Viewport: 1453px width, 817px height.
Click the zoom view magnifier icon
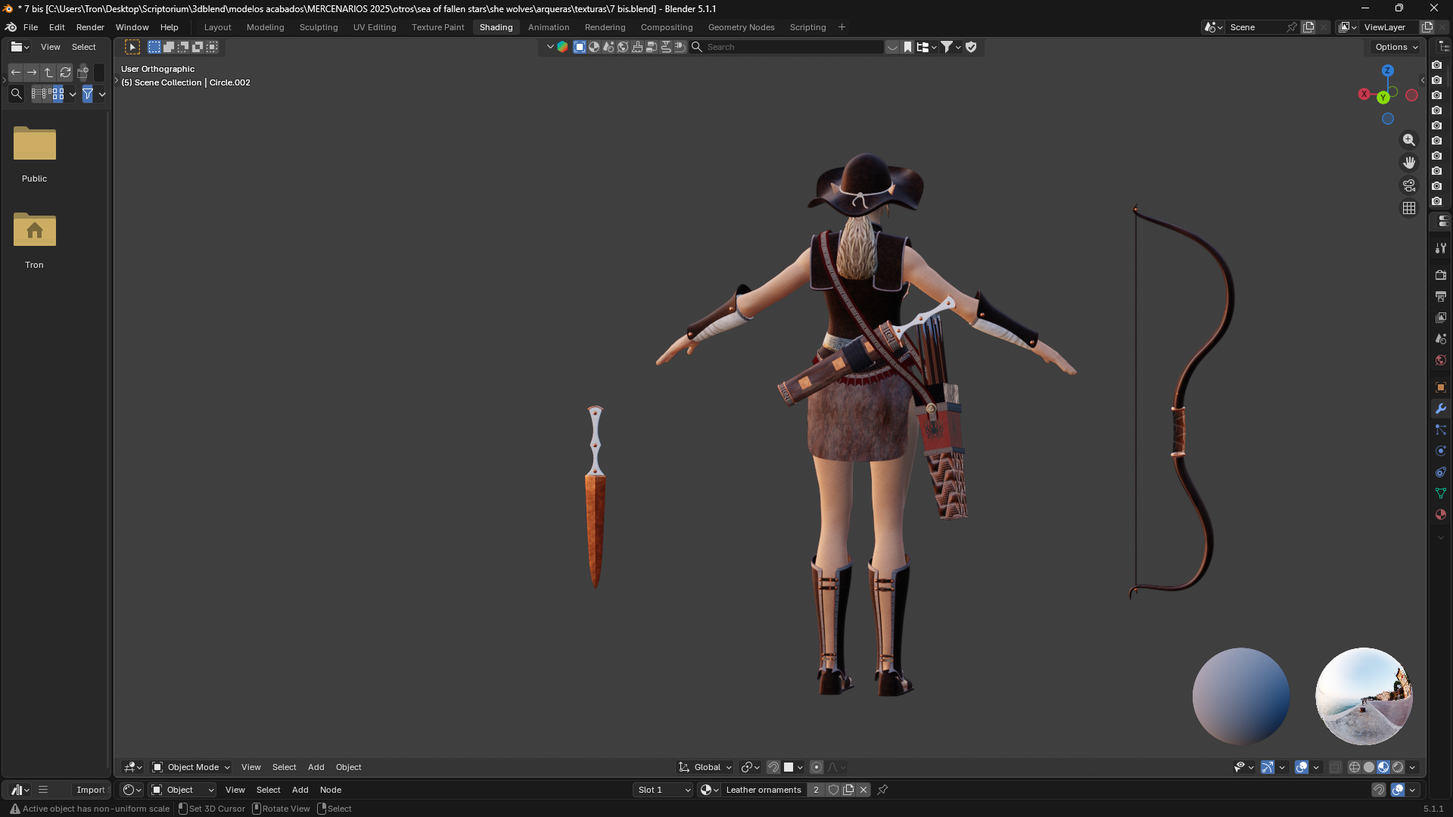coord(1408,140)
